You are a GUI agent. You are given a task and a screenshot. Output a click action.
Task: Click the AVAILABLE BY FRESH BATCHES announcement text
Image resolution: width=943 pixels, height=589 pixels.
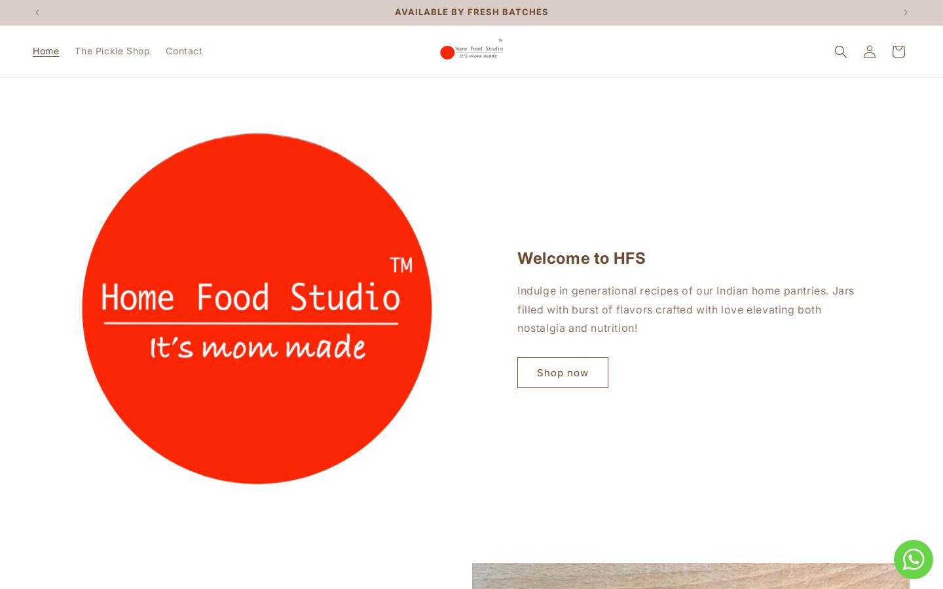click(471, 12)
